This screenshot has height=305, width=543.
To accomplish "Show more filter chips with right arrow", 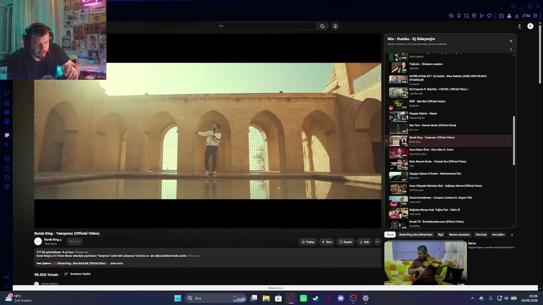I will tap(512, 235).
